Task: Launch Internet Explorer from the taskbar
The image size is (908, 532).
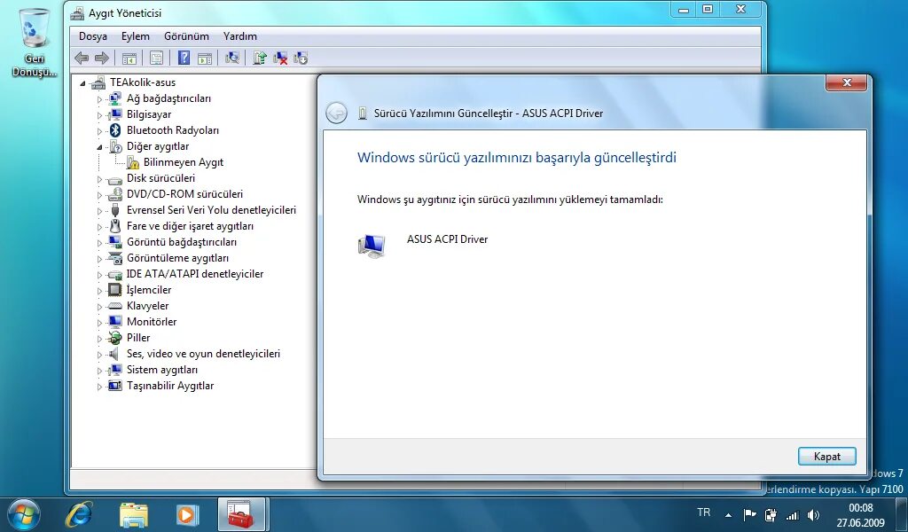Action: [x=79, y=514]
